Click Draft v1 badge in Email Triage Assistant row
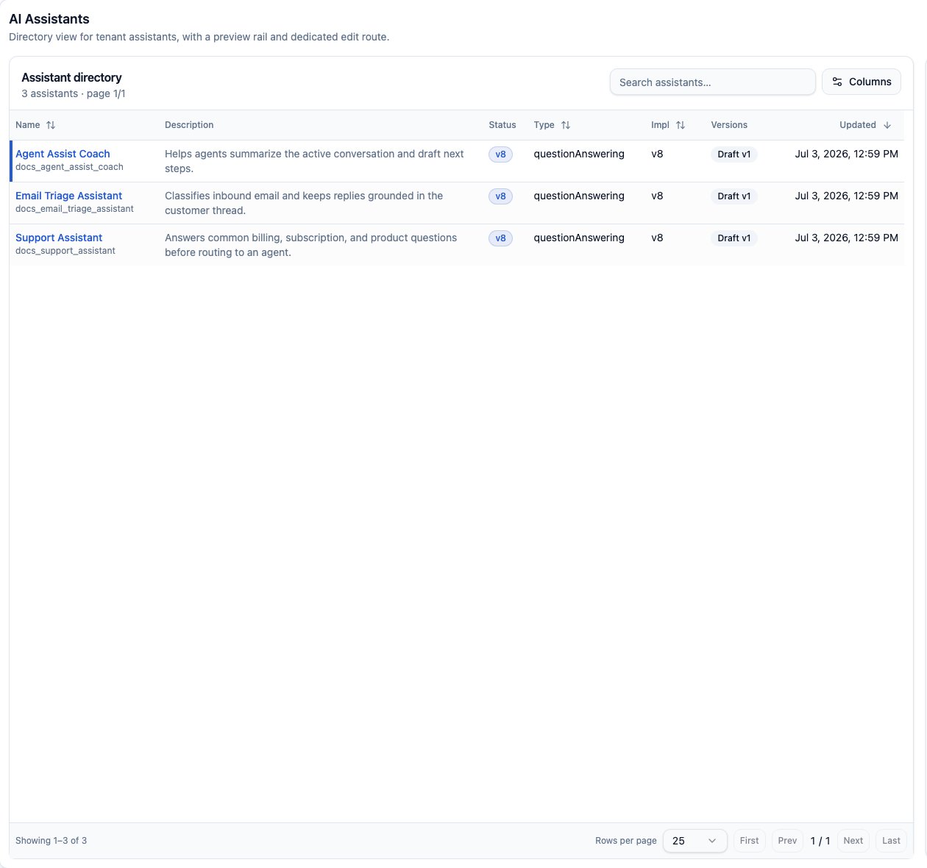 [734, 196]
